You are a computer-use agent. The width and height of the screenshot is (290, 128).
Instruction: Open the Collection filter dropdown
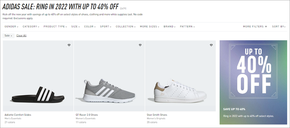point(126,26)
